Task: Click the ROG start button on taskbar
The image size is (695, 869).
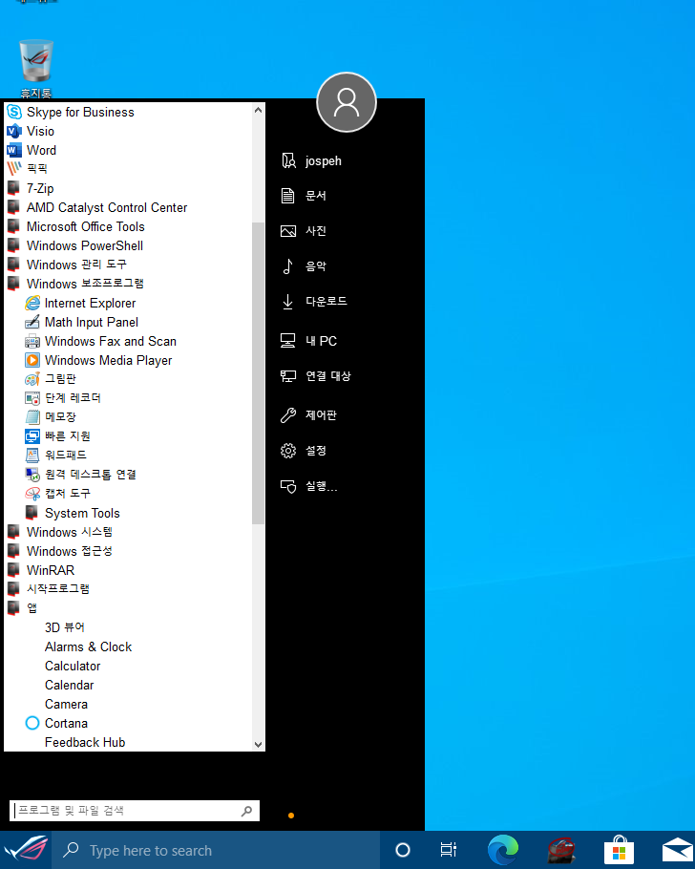Action: tap(26, 850)
